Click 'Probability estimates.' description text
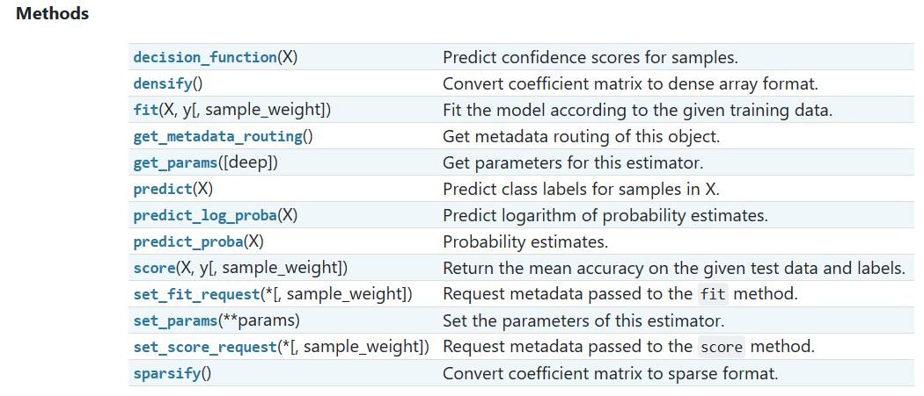Image resolution: width=924 pixels, height=396 pixels. click(x=525, y=241)
